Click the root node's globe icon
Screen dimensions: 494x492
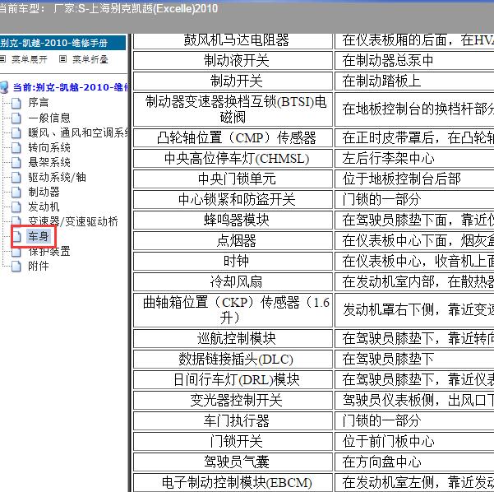click(x=4, y=87)
